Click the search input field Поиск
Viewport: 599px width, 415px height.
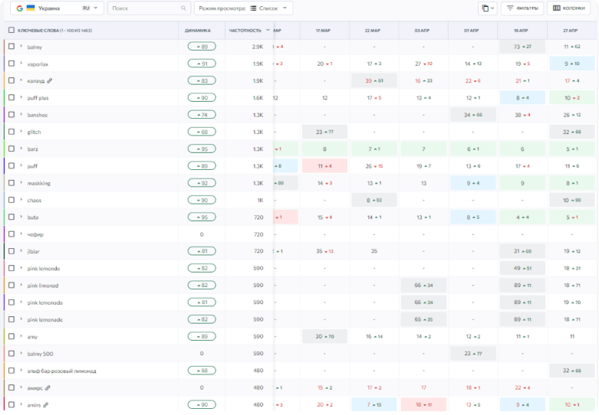[x=149, y=8]
